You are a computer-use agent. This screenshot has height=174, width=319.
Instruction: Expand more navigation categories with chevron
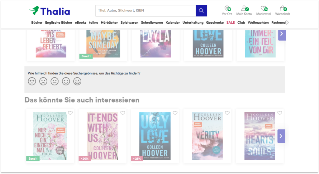tap(288, 23)
